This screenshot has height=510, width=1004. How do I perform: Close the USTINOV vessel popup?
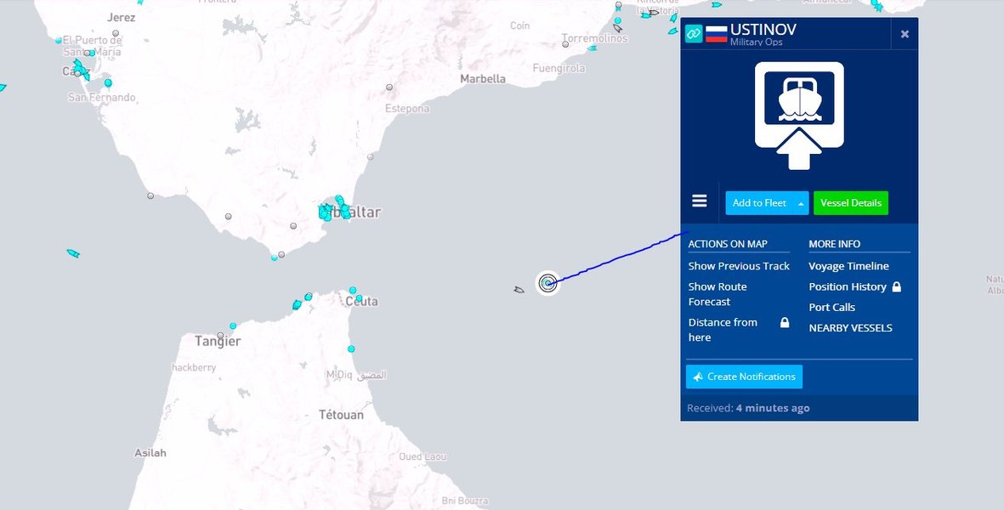905,34
